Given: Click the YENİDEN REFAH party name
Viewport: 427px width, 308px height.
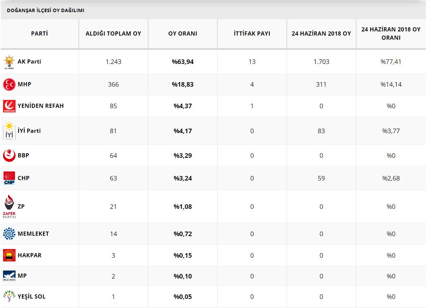Looking at the screenshot, I should click(41, 106).
